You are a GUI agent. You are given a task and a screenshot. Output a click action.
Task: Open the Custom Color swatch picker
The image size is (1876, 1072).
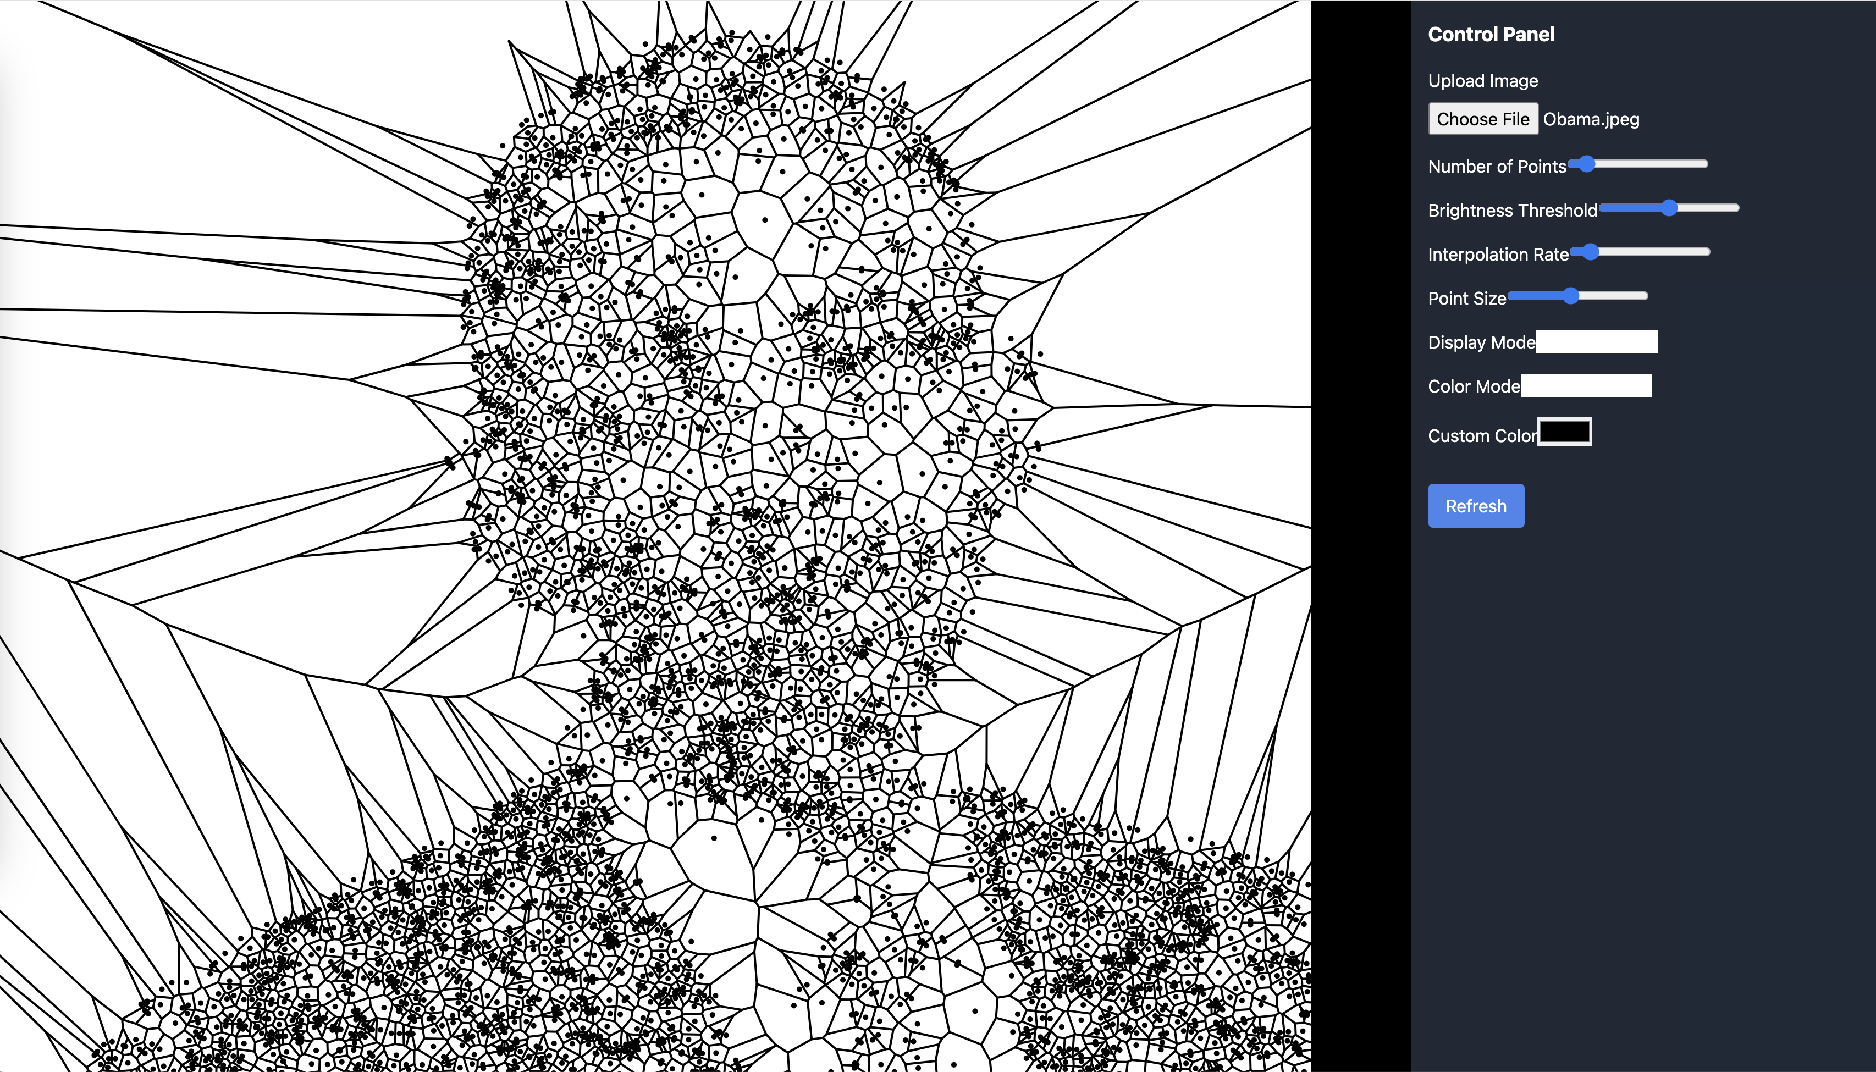pos(1565,432)
